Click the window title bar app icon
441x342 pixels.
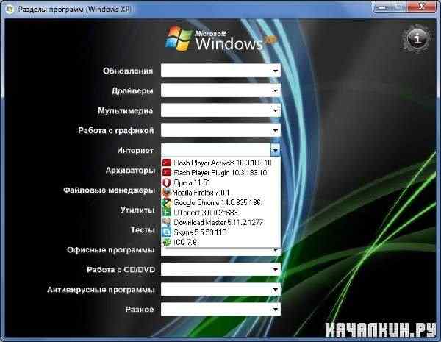[10, 9]
